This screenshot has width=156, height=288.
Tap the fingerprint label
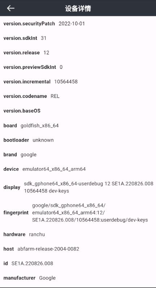pos(16,213)
